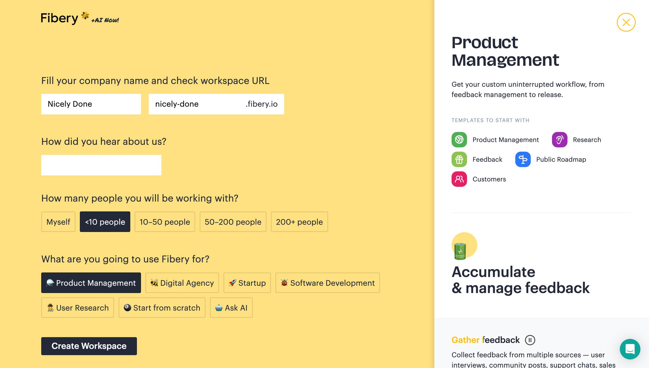This screenshot has height=368, width=649.
Task: Open the How did you hear about us field
Action: (x=101, y=165)
